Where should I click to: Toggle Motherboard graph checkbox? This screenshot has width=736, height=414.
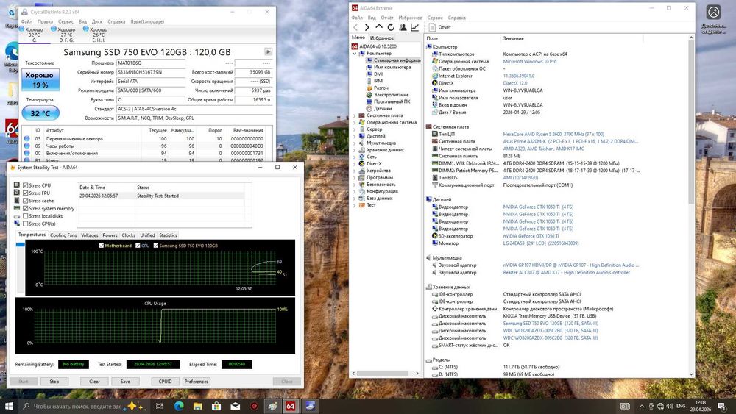102,245
